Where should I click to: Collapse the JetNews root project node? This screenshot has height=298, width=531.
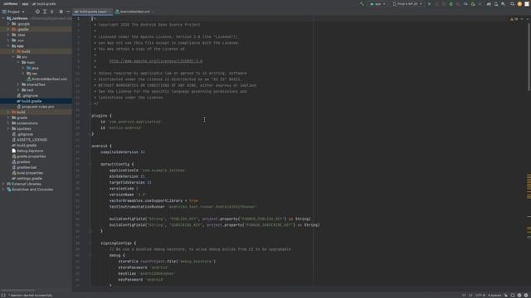coord(3,18)
